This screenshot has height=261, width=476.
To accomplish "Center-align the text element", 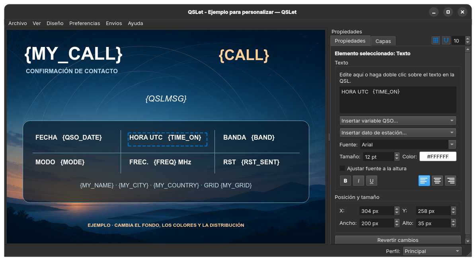I will pos(437,181).
